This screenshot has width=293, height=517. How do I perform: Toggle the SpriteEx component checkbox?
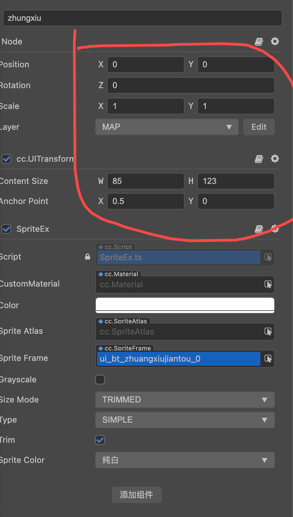tap(6, 229)
